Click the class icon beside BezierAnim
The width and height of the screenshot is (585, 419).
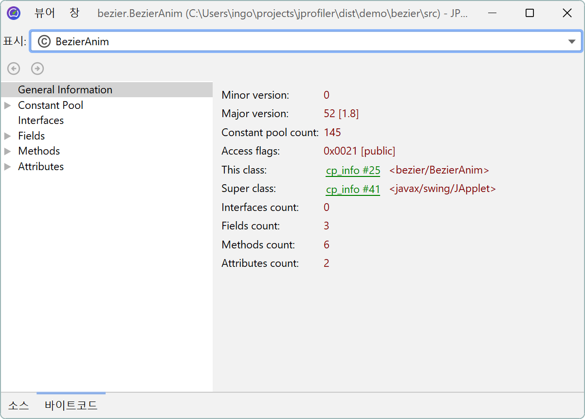coord(44,42)
